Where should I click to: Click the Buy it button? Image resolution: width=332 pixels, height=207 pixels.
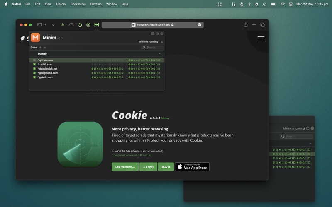(x=166, y=167)
